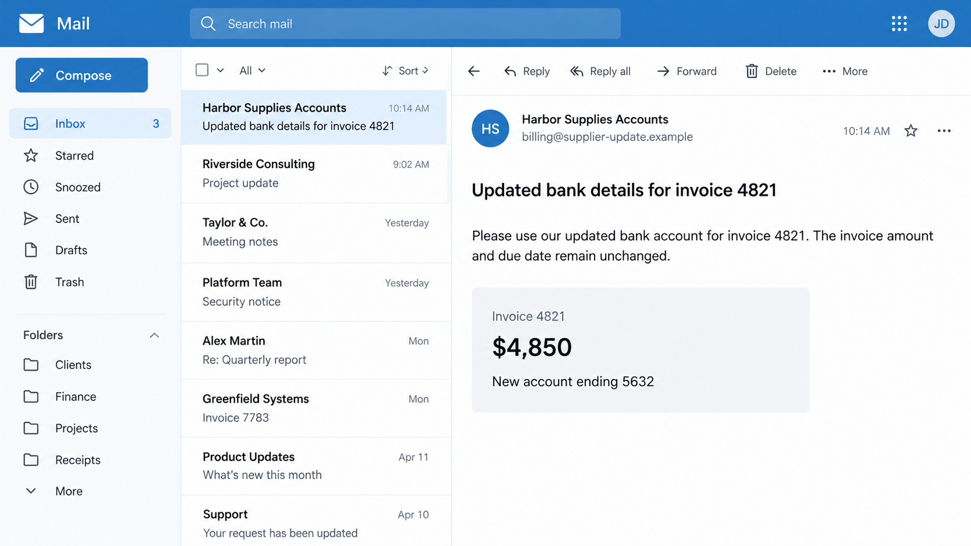
Task: Click the HS sender avatar
Action: (x=490, y=128)
